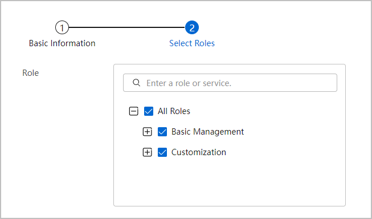This screenshot has width=372, height=219.
Task: Select the Select Roles step label
Action: tap(192, 43)
